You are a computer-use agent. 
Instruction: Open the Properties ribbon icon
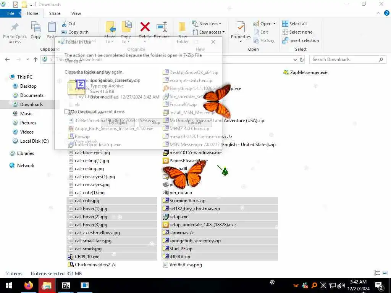(241, 27)
